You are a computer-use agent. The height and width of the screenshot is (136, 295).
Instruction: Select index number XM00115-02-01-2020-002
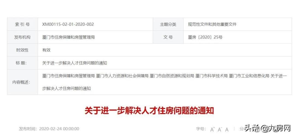[68, 24]
